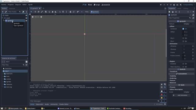The image size is (196, 110).
Task: Clear the Output panel
Action: coord(162,84)
